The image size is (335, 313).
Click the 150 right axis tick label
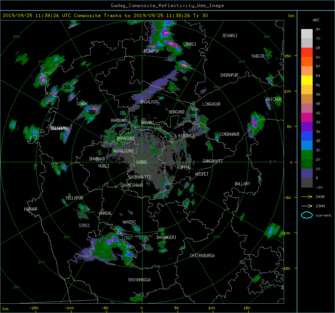point(287,56)
